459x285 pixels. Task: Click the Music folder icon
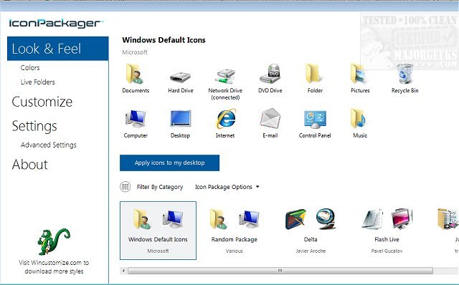[x=359, y=118]
